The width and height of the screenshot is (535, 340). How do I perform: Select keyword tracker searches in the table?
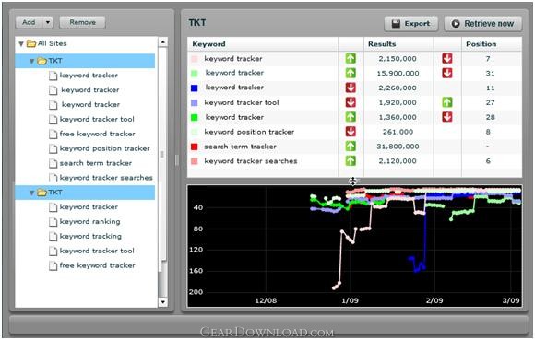[x=251, y=161]
